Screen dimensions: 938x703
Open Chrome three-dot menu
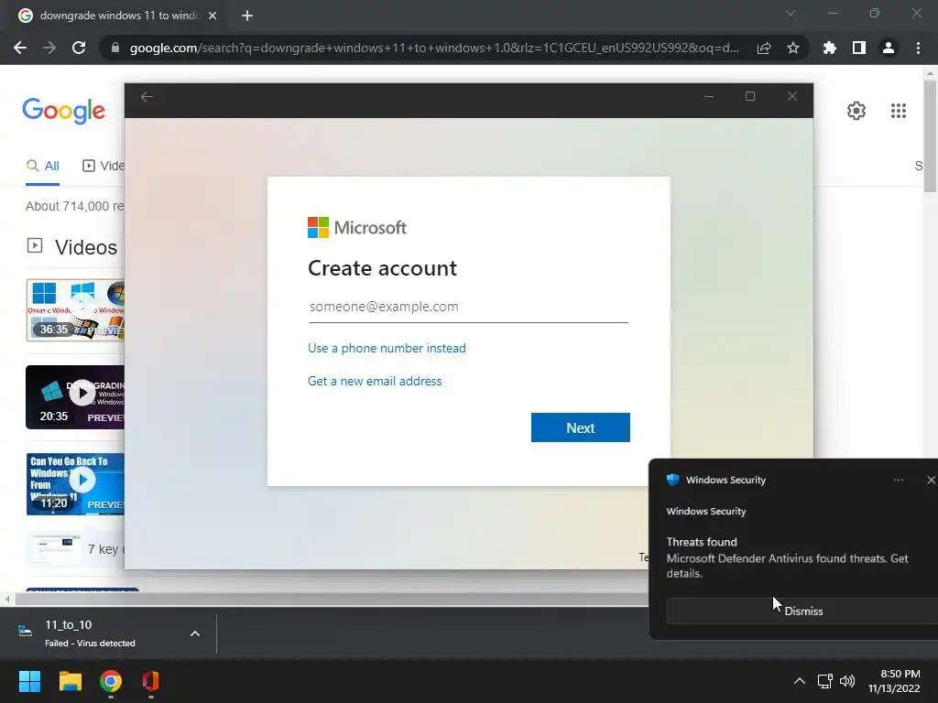coord(918,48)
